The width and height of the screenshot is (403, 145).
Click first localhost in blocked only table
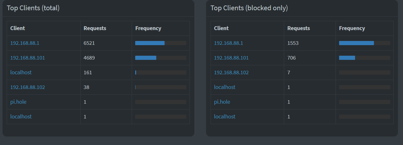(x=225, y=87)
